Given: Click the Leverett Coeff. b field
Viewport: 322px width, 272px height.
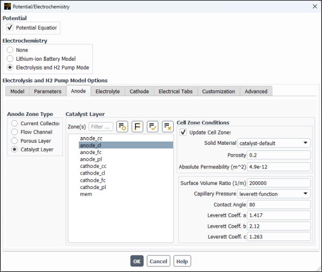Looking at the screenshot, I should click(x=279, y=226).
